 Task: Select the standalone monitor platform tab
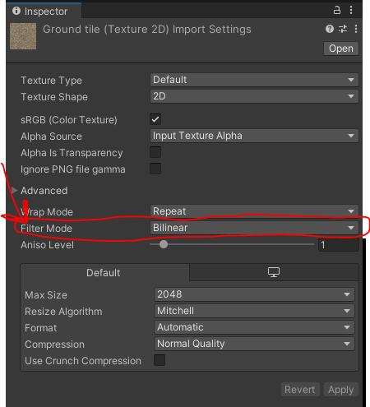[274, 272]
